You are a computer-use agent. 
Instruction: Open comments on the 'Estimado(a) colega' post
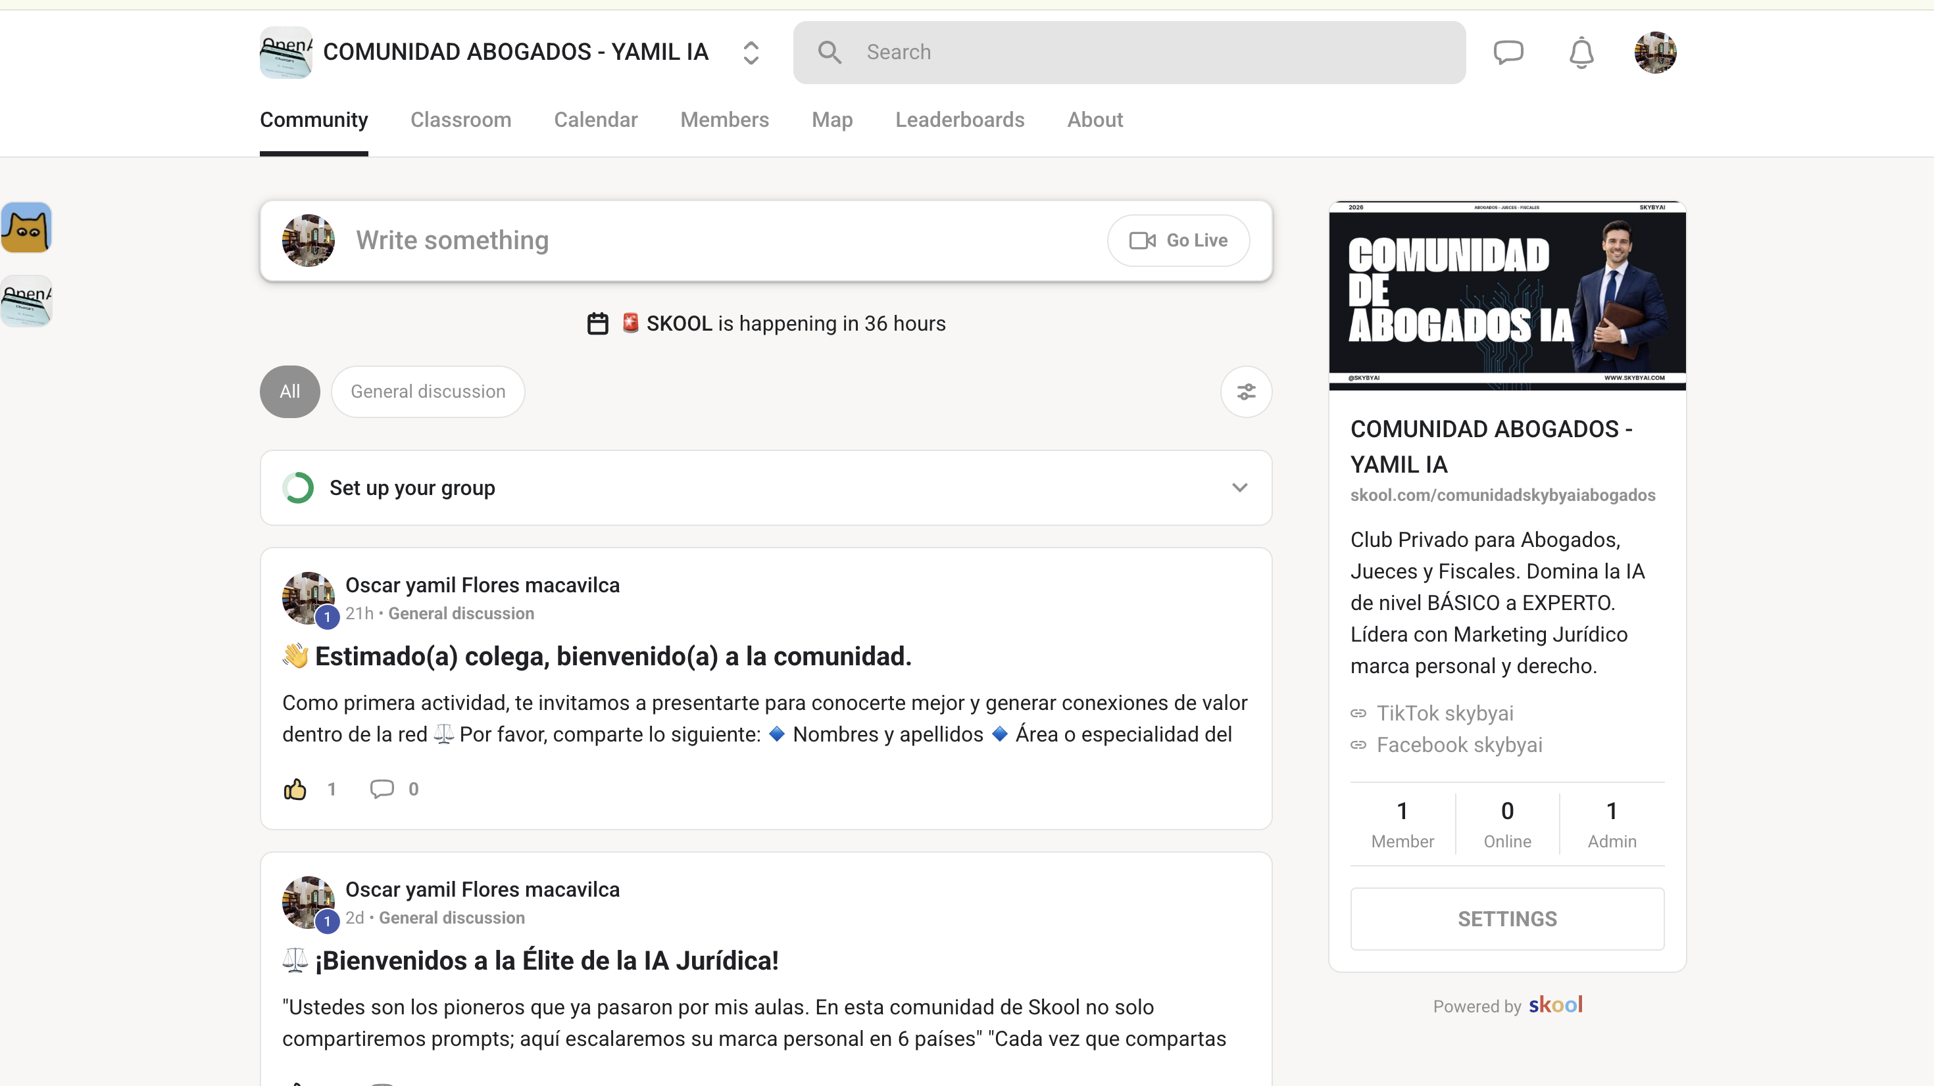[x=382, y=789]
